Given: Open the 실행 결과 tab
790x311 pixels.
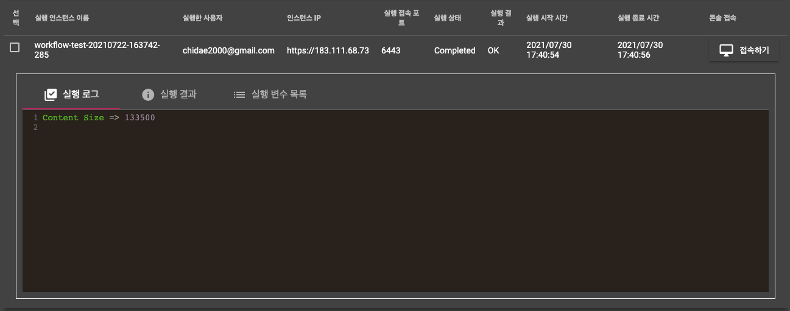Looking at the screenshot, I should click(169, 94).
